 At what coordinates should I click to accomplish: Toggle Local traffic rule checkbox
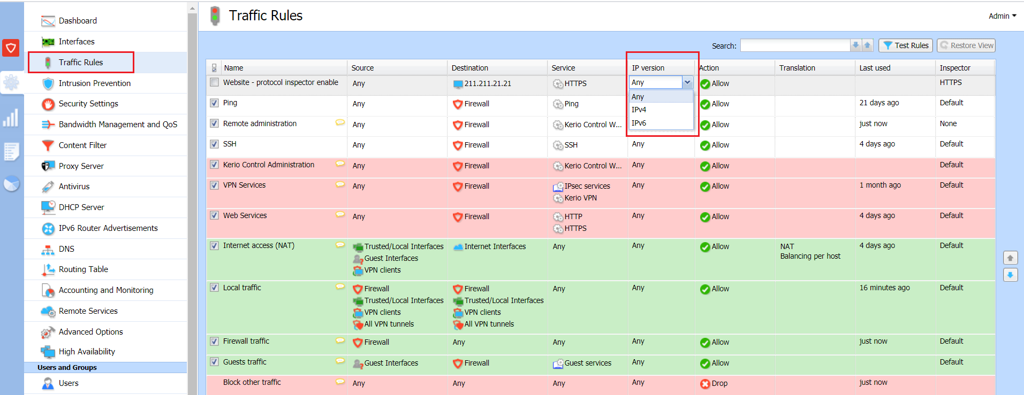pos(214,288)
